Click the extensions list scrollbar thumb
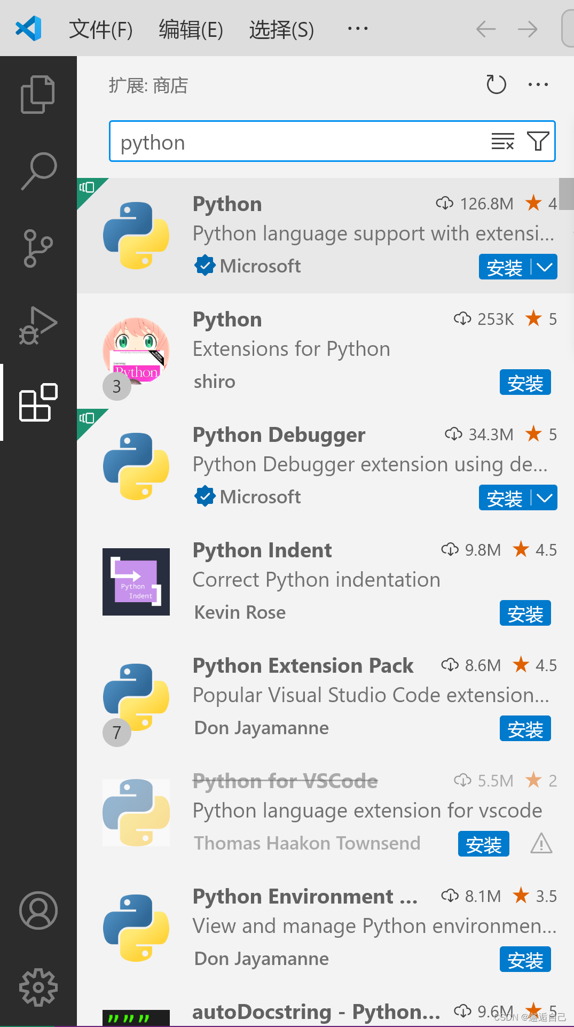The height and width of the screenshot is (1027, 574). pos(566,194)
